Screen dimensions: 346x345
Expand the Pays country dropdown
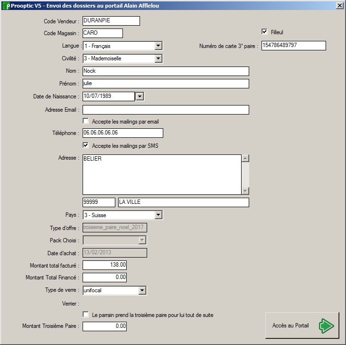click(x=158, y=215)
